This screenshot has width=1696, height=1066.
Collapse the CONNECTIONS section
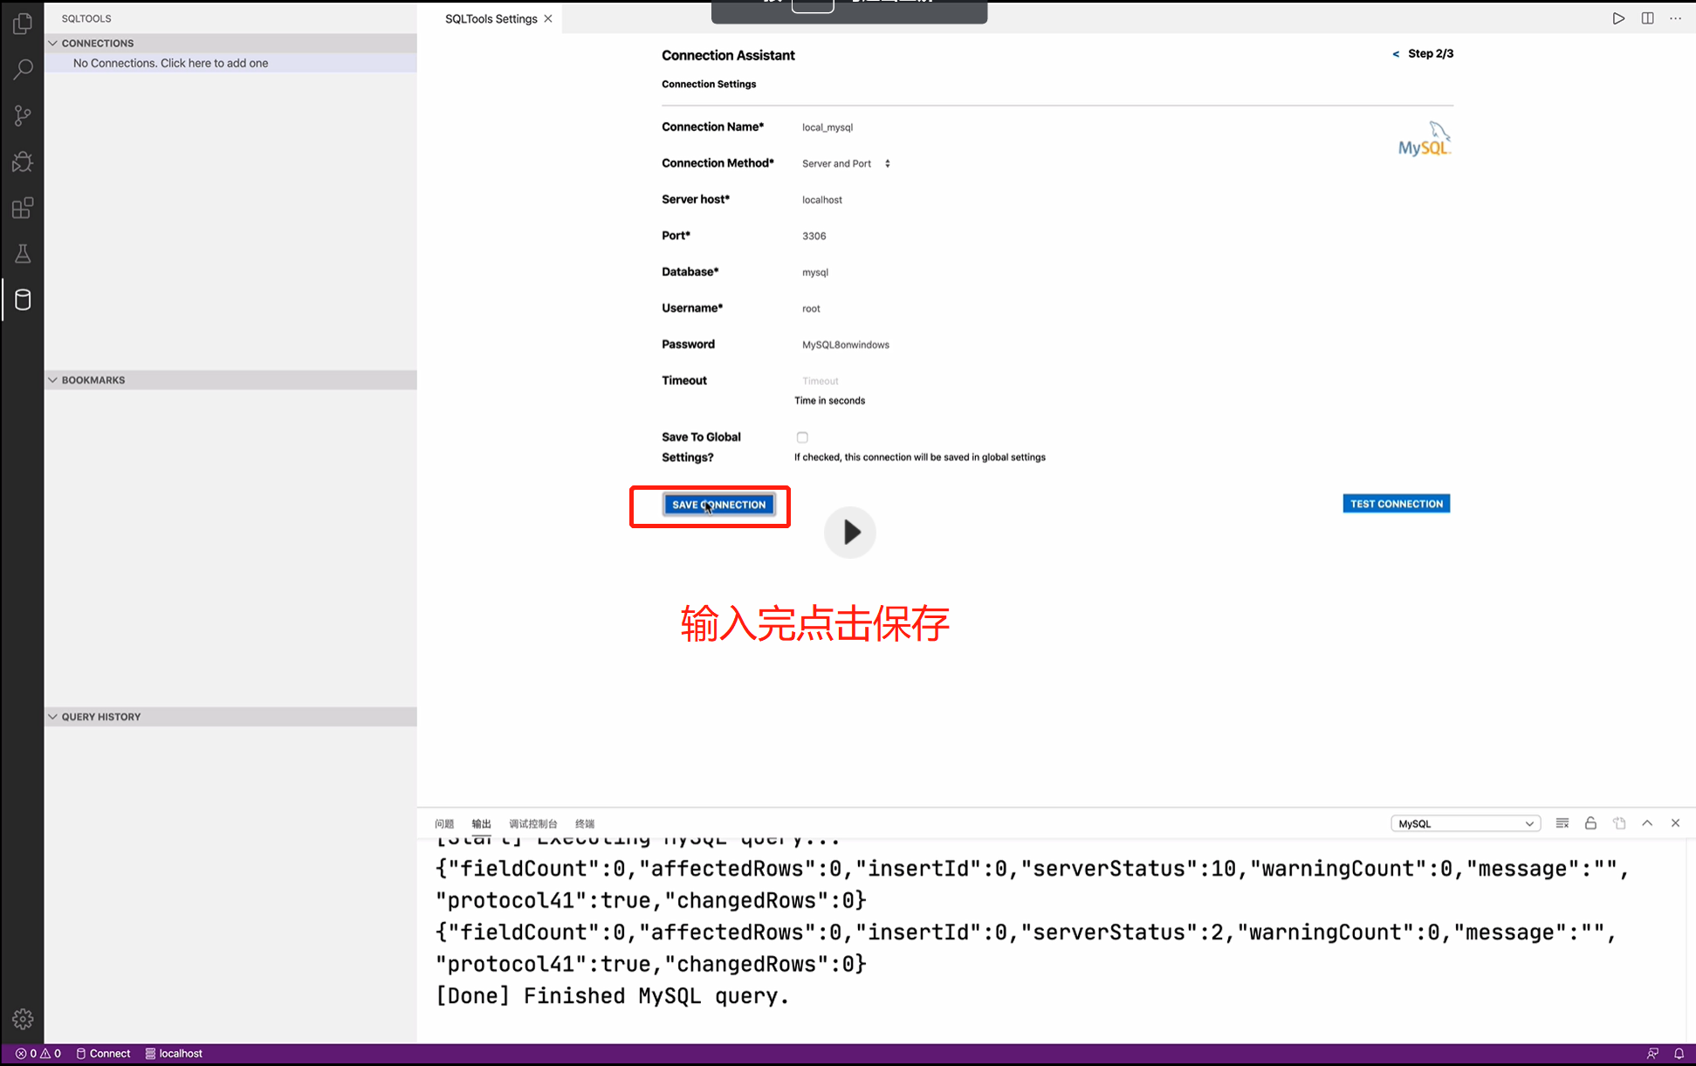(x=230, y=43)
